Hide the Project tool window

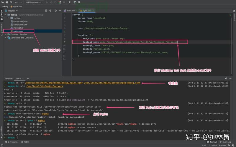[59, 10]
